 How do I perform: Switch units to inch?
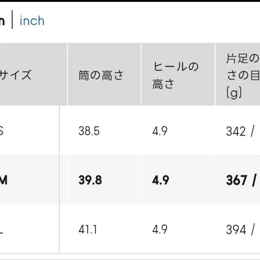coord(32,21)
